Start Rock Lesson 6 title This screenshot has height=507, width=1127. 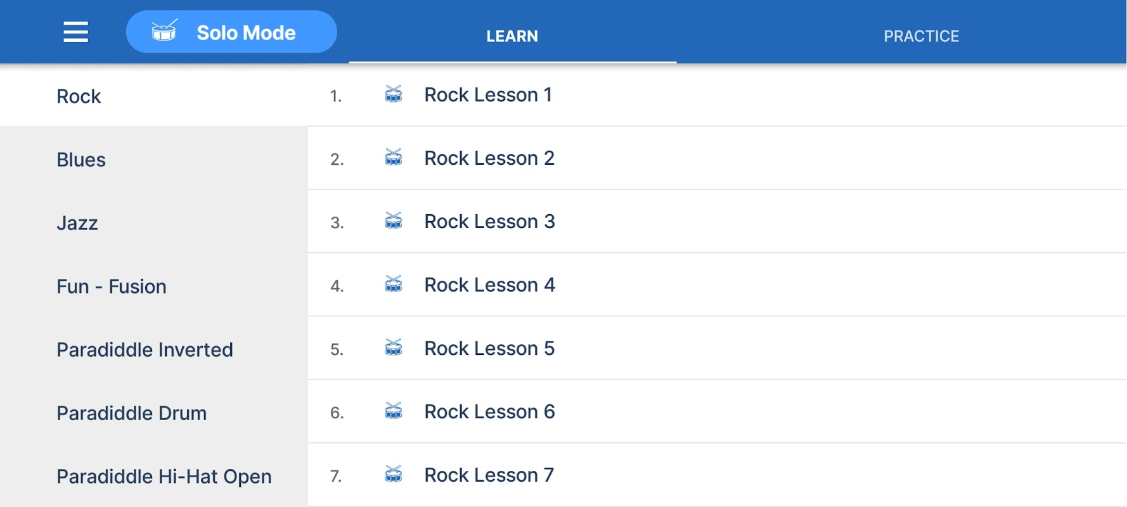(489, 412)
